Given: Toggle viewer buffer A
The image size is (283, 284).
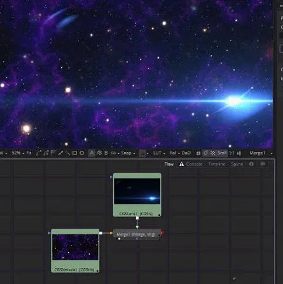Looking at the screenshot, I should coord(92,153).
